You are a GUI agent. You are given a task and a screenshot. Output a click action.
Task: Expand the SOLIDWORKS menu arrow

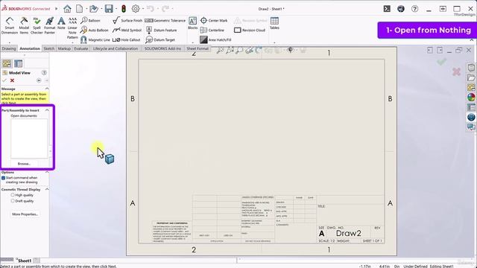[57, 9]
